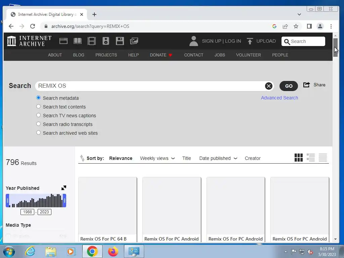The height and width of the screenshot is (258, 344).
Task: Select the Internet Archive browser tab
Action: (47, 14)
